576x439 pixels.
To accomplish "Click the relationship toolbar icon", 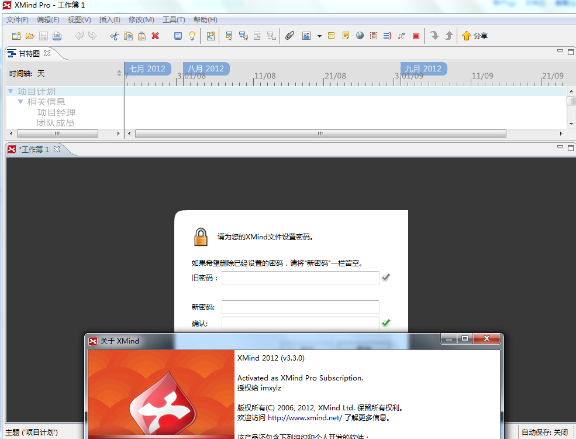I will [402, 36].
